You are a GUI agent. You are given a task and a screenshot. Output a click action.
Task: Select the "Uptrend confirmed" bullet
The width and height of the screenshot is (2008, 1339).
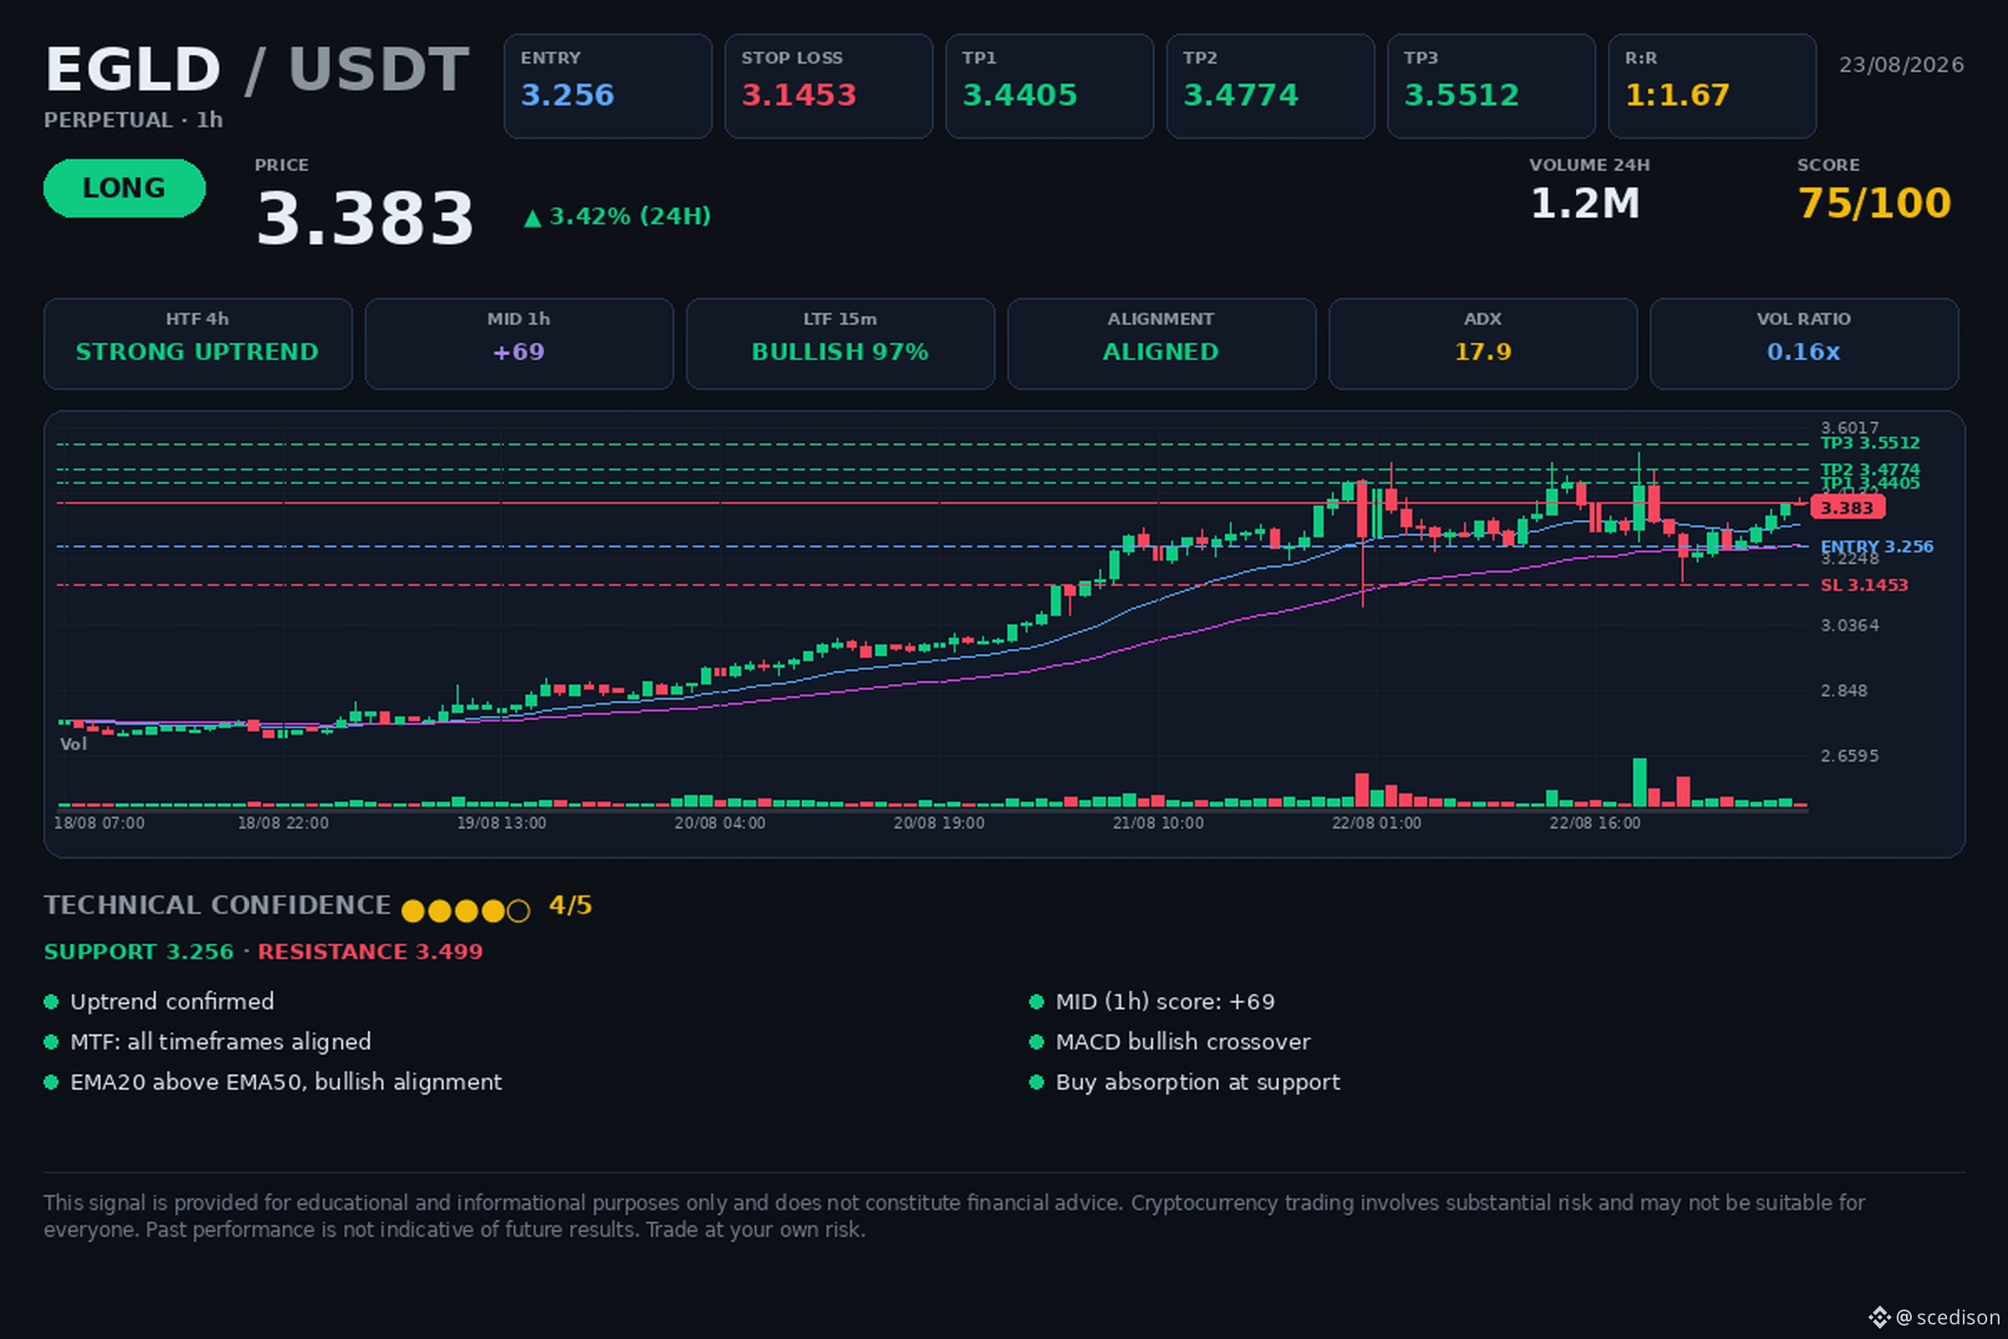click(160, 1002)
